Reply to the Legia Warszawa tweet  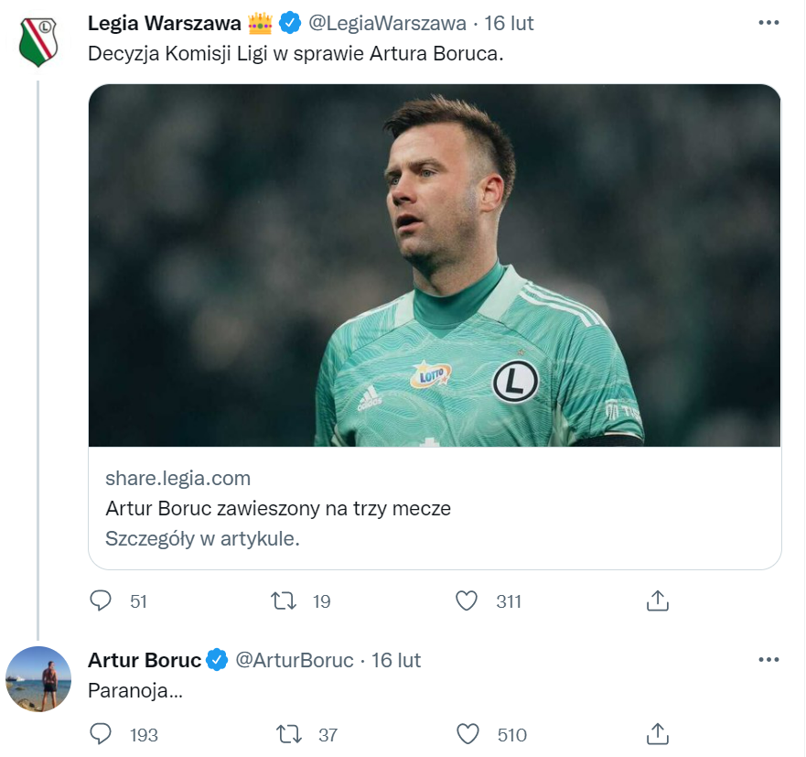pyautogui.click(x=101, y=600)
